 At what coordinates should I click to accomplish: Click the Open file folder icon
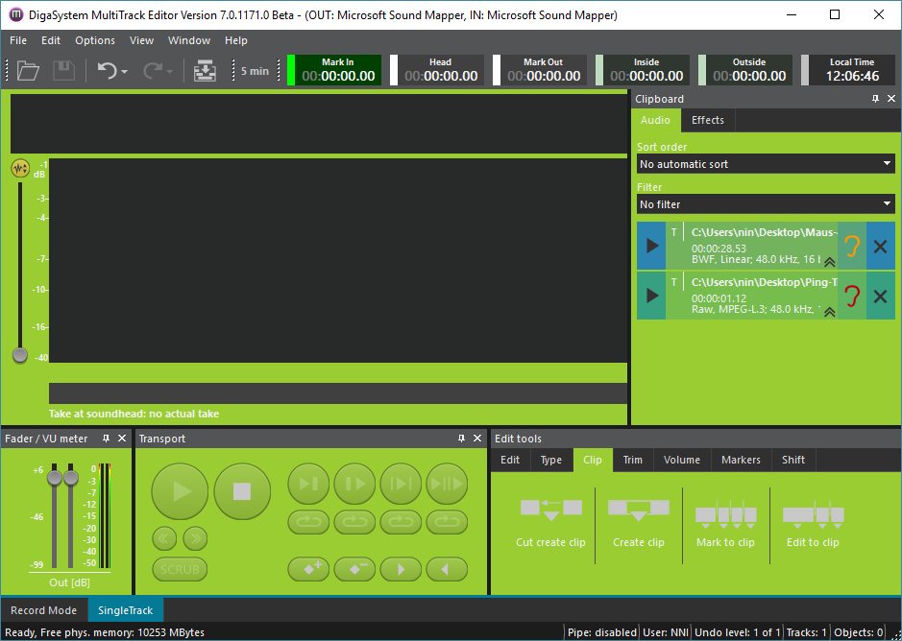coord(28,71)
